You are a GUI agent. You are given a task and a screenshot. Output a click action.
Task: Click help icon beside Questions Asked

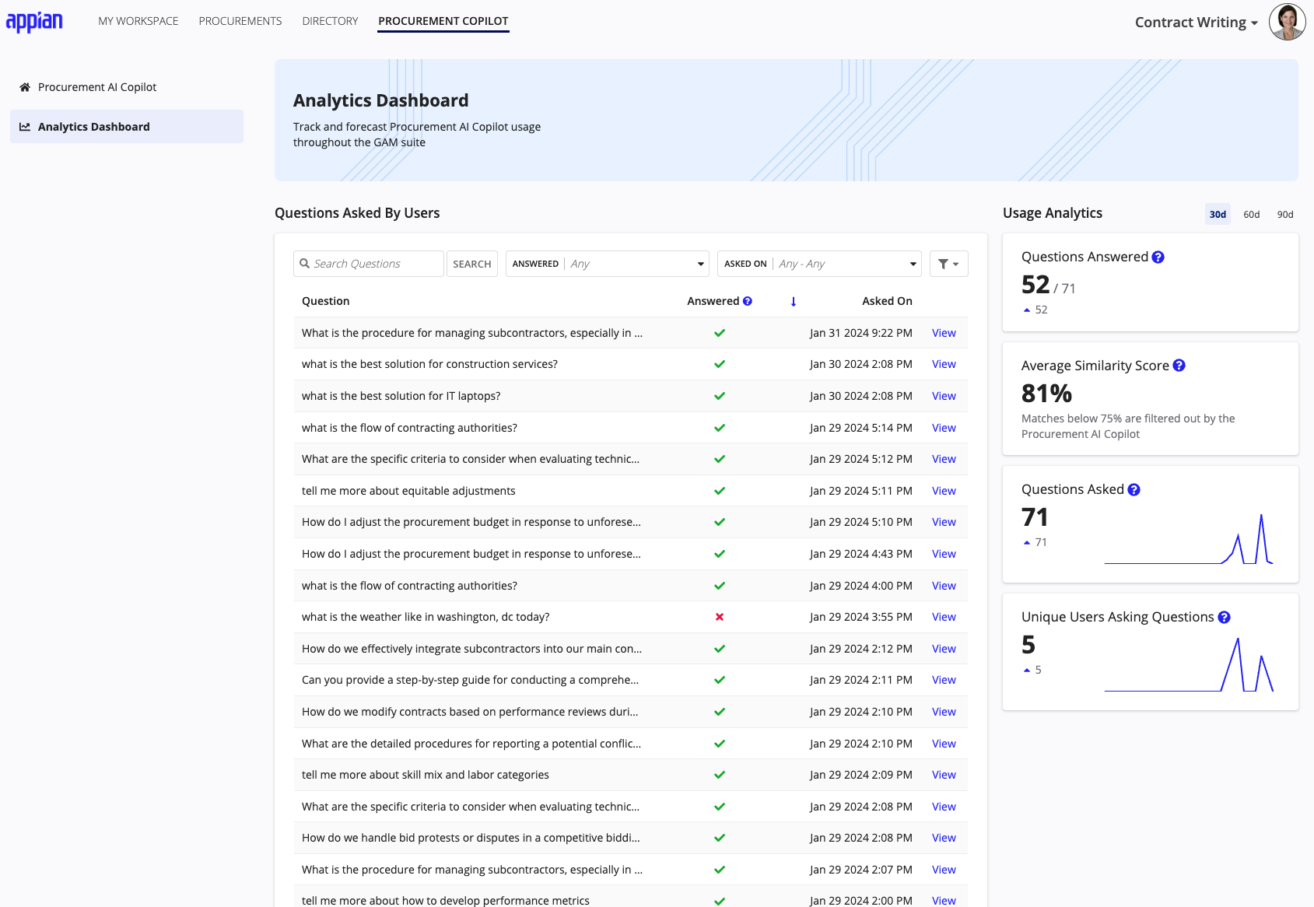coord(1134,489)
